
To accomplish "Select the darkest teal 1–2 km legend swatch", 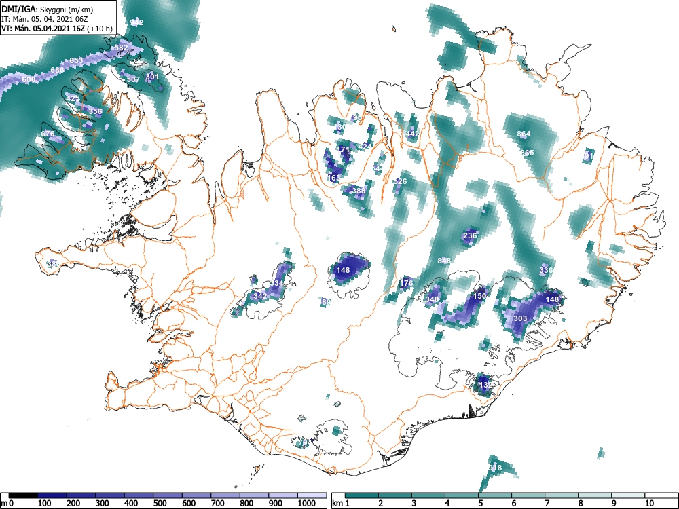I will click(x=362, y=495).
